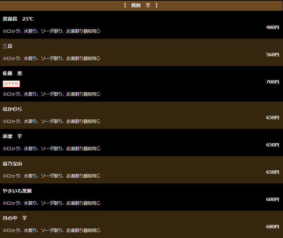This screenshot has height=238, width=283.
Task: Click the 700円 price
Action: pos(273,82)
